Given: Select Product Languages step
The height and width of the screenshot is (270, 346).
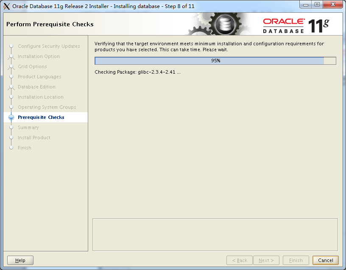Looking at the screenshot, I should click(39, 77).
